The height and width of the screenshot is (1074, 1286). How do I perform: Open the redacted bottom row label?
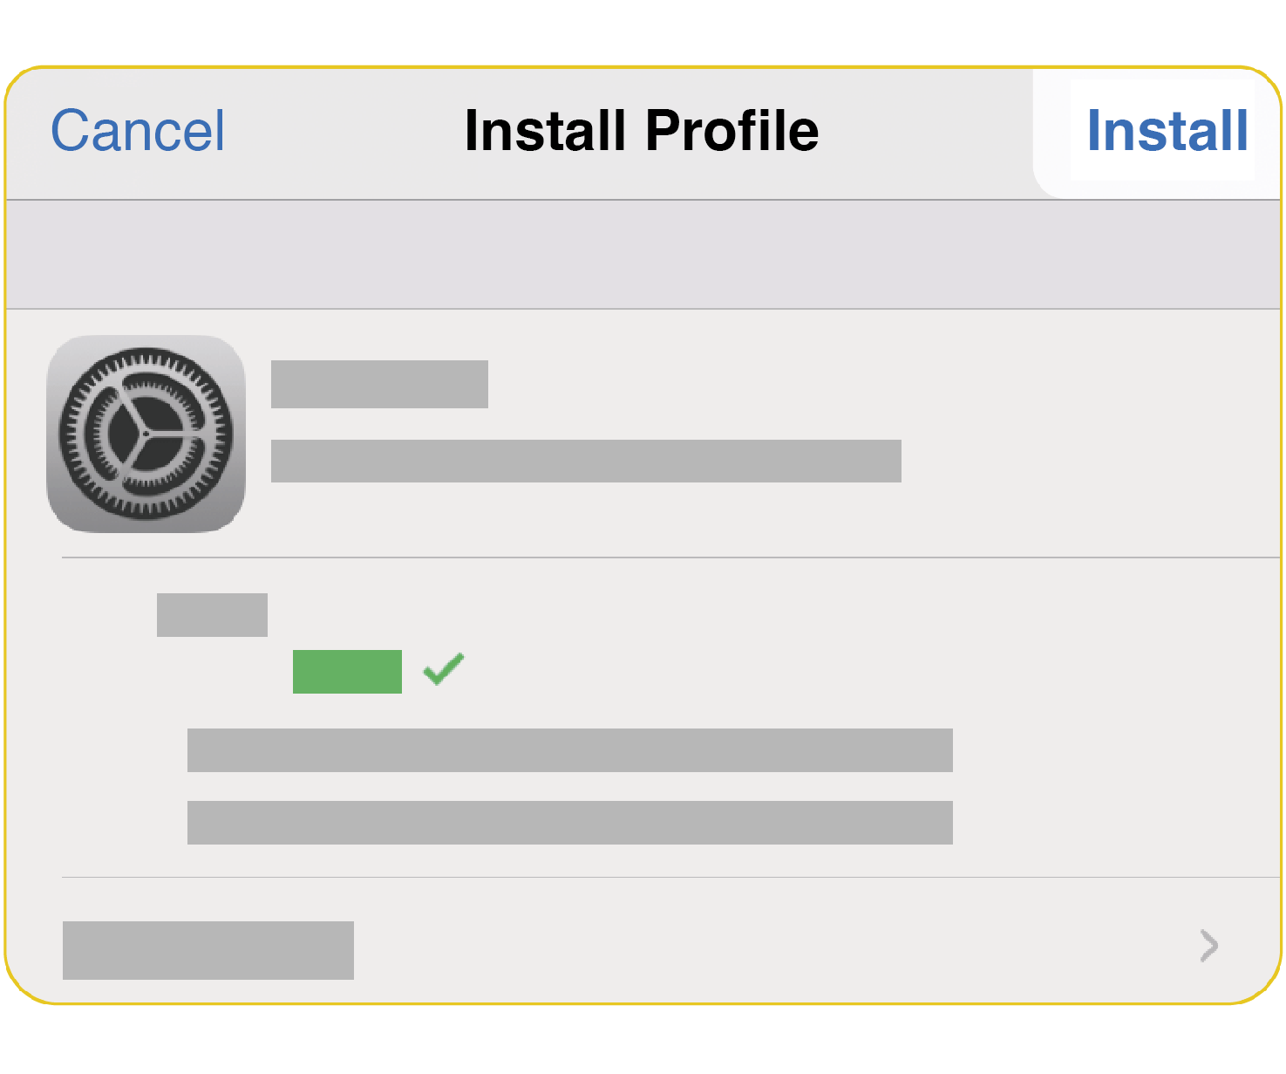(x=208, y=950)
